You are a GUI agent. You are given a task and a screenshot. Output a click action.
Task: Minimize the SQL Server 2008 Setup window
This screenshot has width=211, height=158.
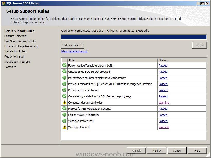[198, 3]
